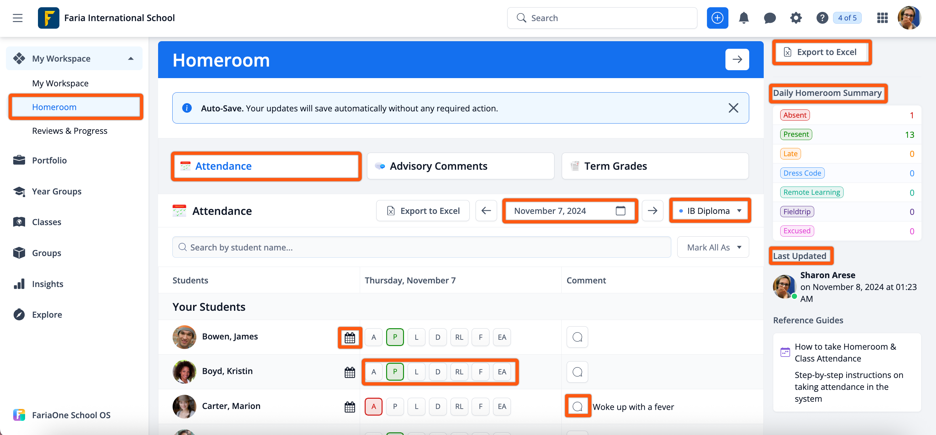Open calendar icon for Bowen, James
Viewport: 936px width, 435px height.
pos(350,337)
